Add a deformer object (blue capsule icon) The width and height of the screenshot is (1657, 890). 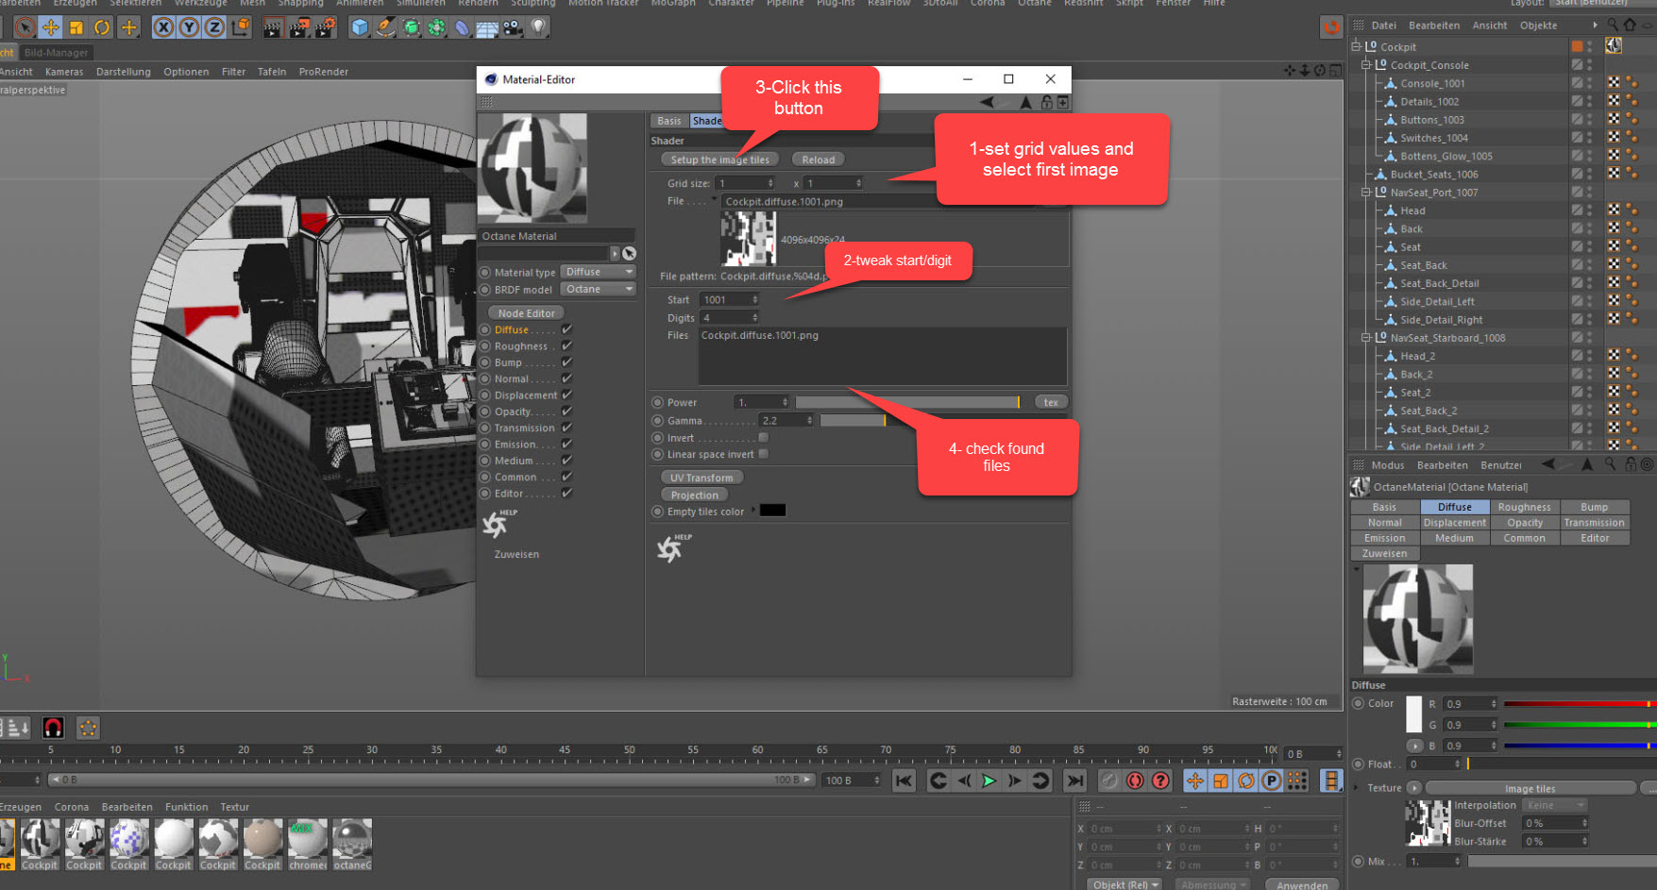coord(462,27)
